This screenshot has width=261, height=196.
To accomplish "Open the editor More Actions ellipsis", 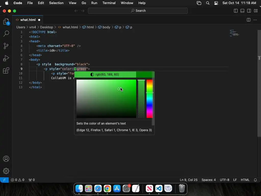I will pyautogui.click(x=255, y=20).
